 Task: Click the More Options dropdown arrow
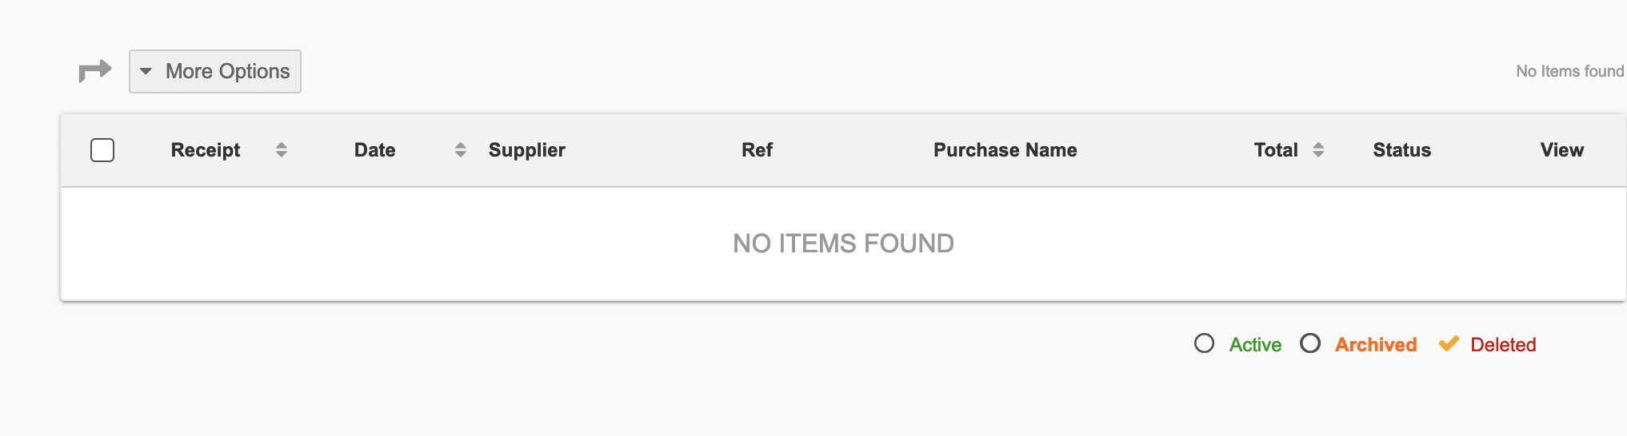146,71
